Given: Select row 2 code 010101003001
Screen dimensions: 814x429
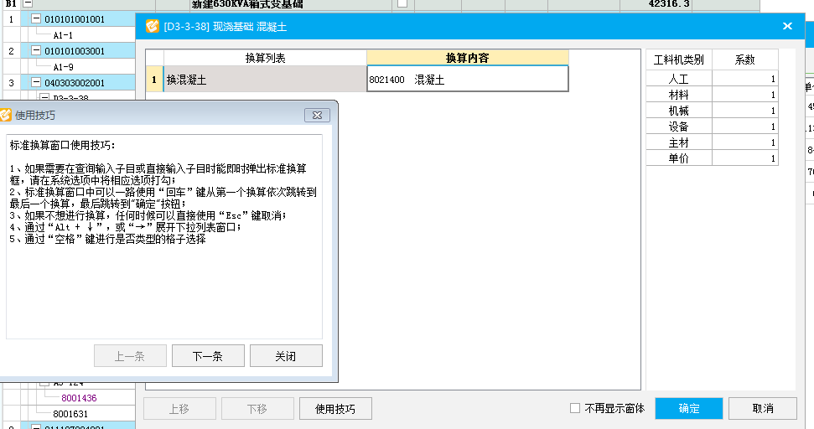Looking at the screenshot, I should tap(75, 51).
